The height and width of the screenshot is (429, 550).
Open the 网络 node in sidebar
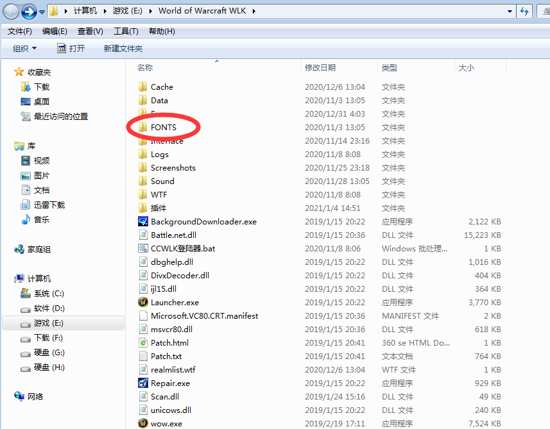(x=35, y=396)
